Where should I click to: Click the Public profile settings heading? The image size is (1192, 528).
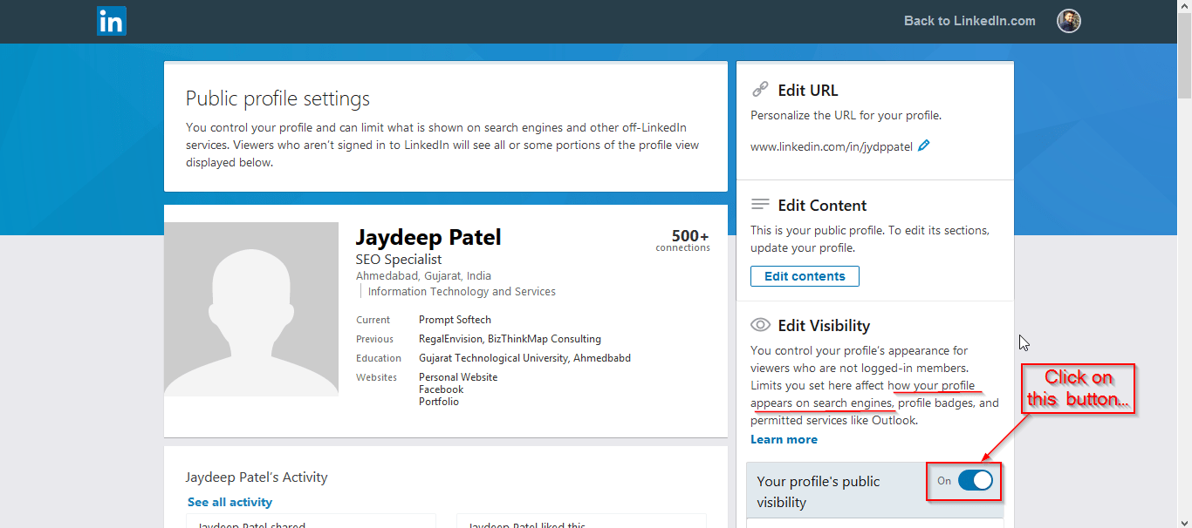coord(277,98)
